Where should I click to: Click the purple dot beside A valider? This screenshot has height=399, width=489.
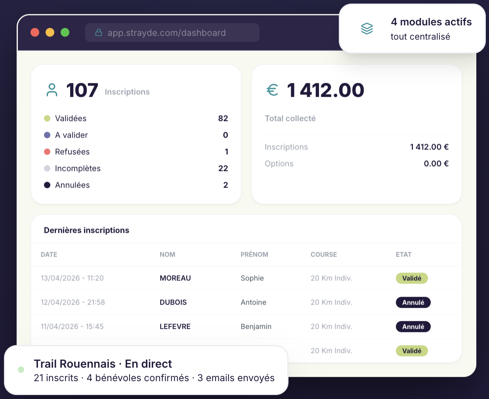click(x=47, y=135)
